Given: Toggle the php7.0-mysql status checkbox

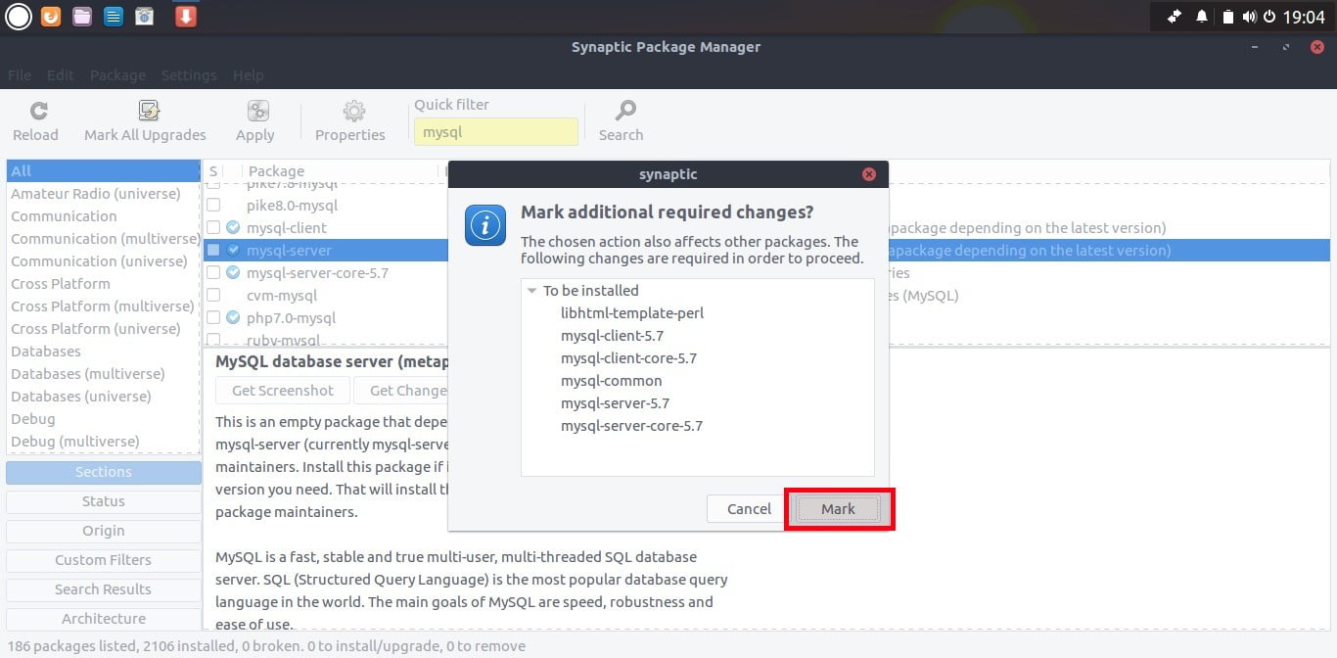Looking at the screenshot, I should coord(213,318).
